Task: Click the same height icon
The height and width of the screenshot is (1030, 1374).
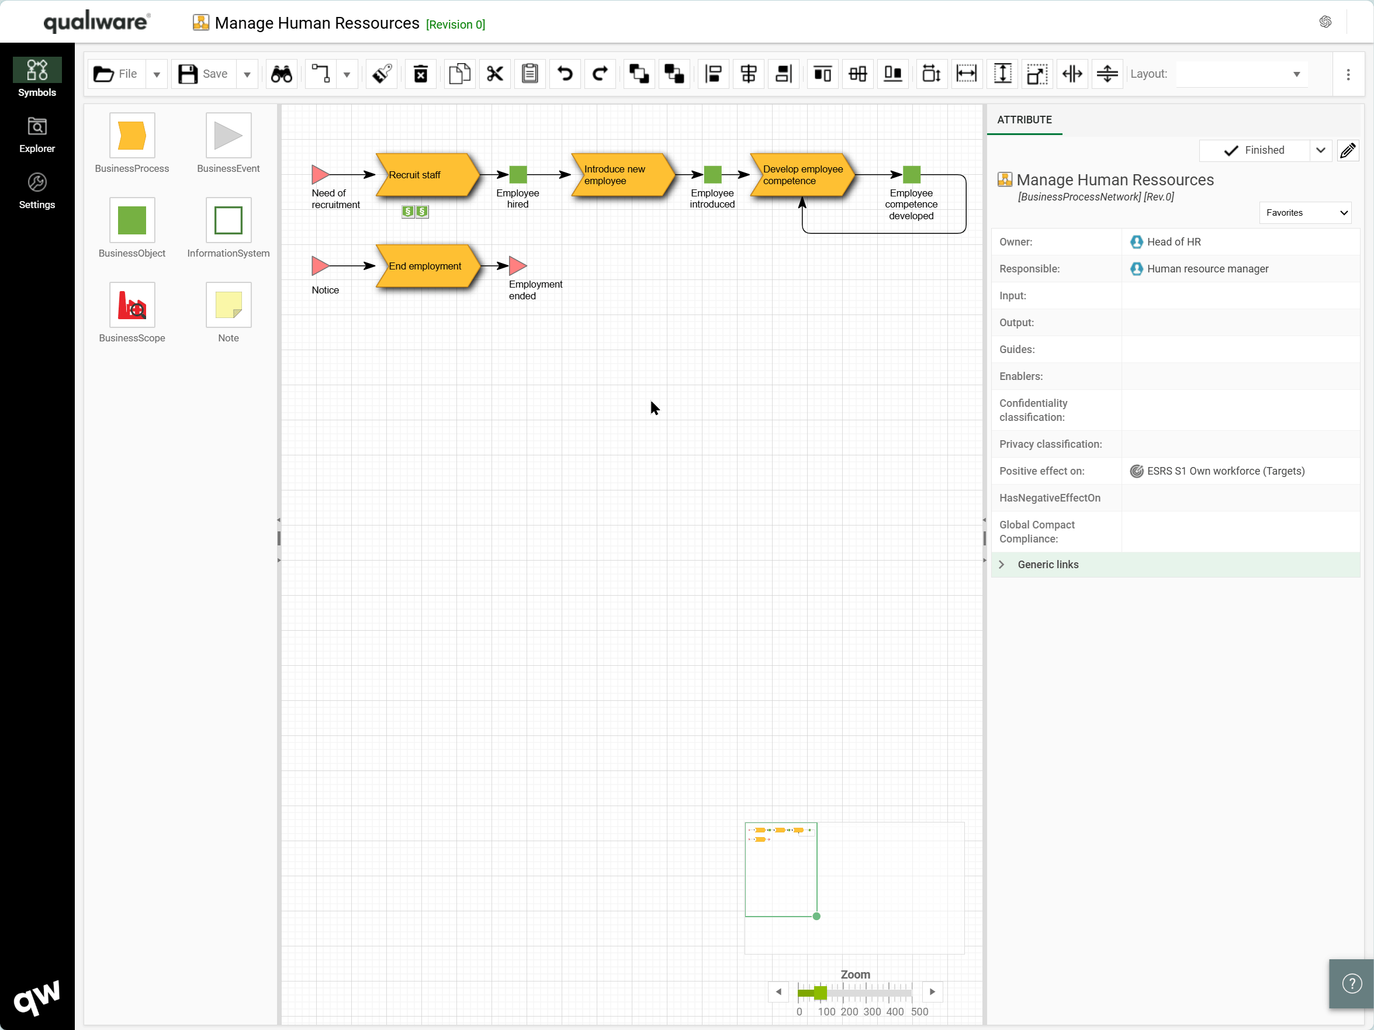Action: coord(1002,74)
